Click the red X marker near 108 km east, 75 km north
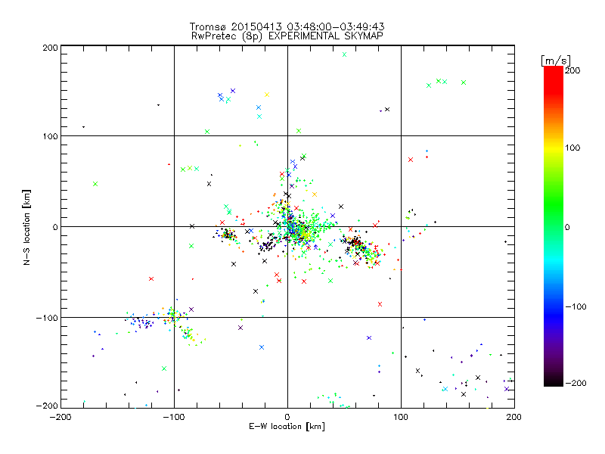Screen dimensions: 605x454 [411, 160]
